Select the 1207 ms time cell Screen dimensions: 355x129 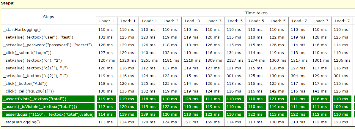[x=106, y=60]
